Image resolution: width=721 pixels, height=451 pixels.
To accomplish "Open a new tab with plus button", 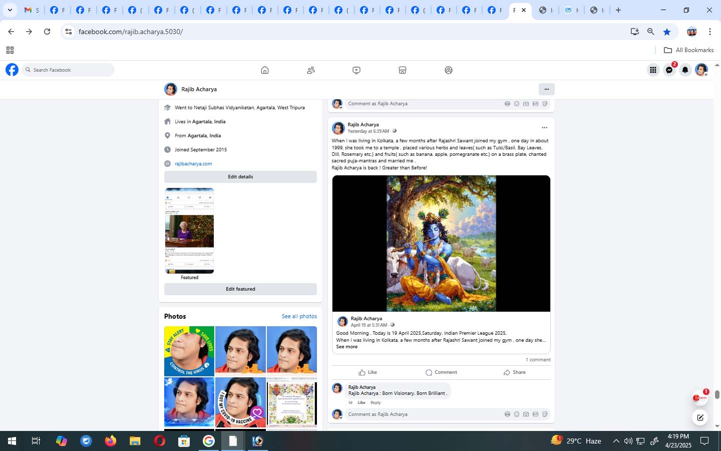I will [x=618, y=10].
